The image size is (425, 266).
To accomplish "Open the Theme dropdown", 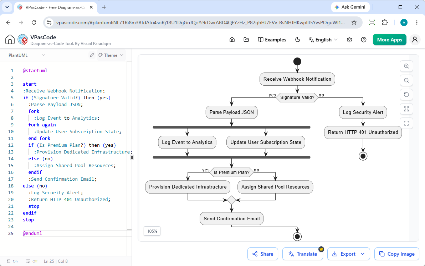I will pyautogui.click(x=111, y=55).
